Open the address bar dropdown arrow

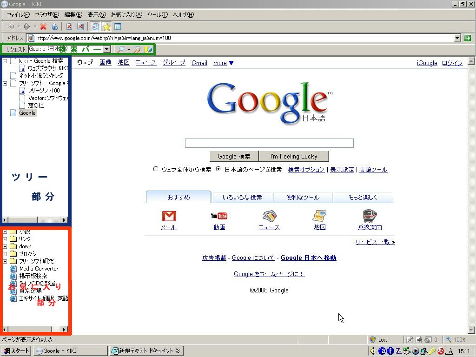(x=457, y=38)
